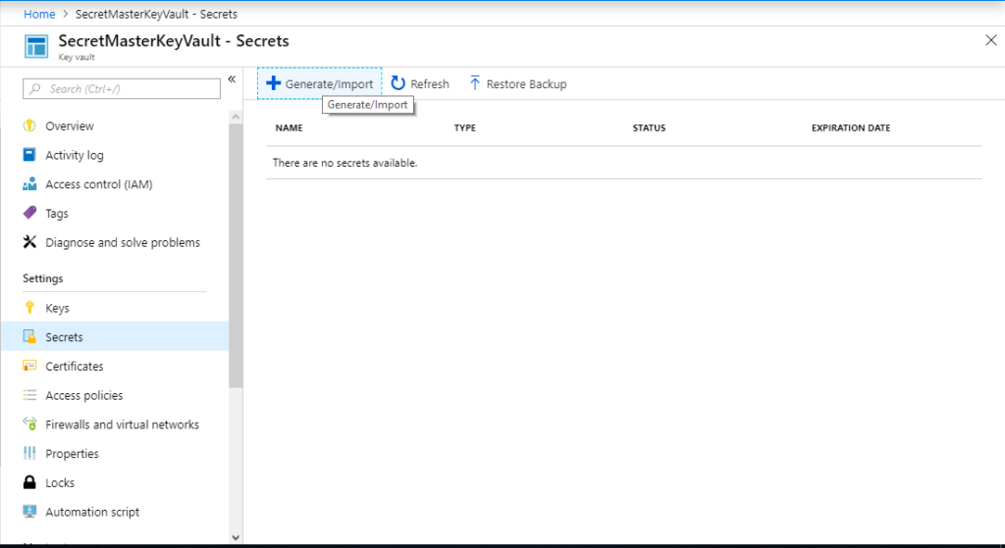The width and height of the screenshot is (1005, 548).
Task: Click the purple Tags icon
Action: [29, 213]
